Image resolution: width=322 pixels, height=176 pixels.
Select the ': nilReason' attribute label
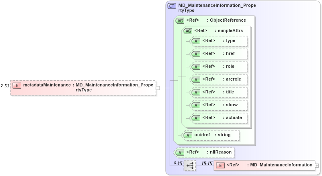tap(219, 152)
